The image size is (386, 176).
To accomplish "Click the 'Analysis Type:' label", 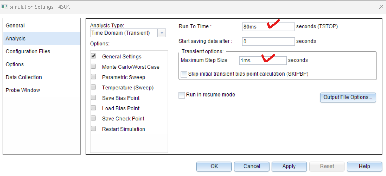I will [107, 26].
